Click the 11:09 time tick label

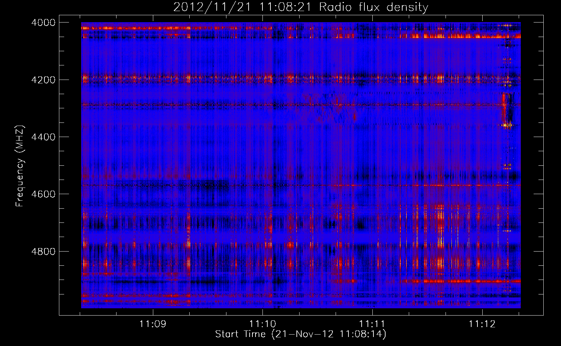tap(153, 324)
